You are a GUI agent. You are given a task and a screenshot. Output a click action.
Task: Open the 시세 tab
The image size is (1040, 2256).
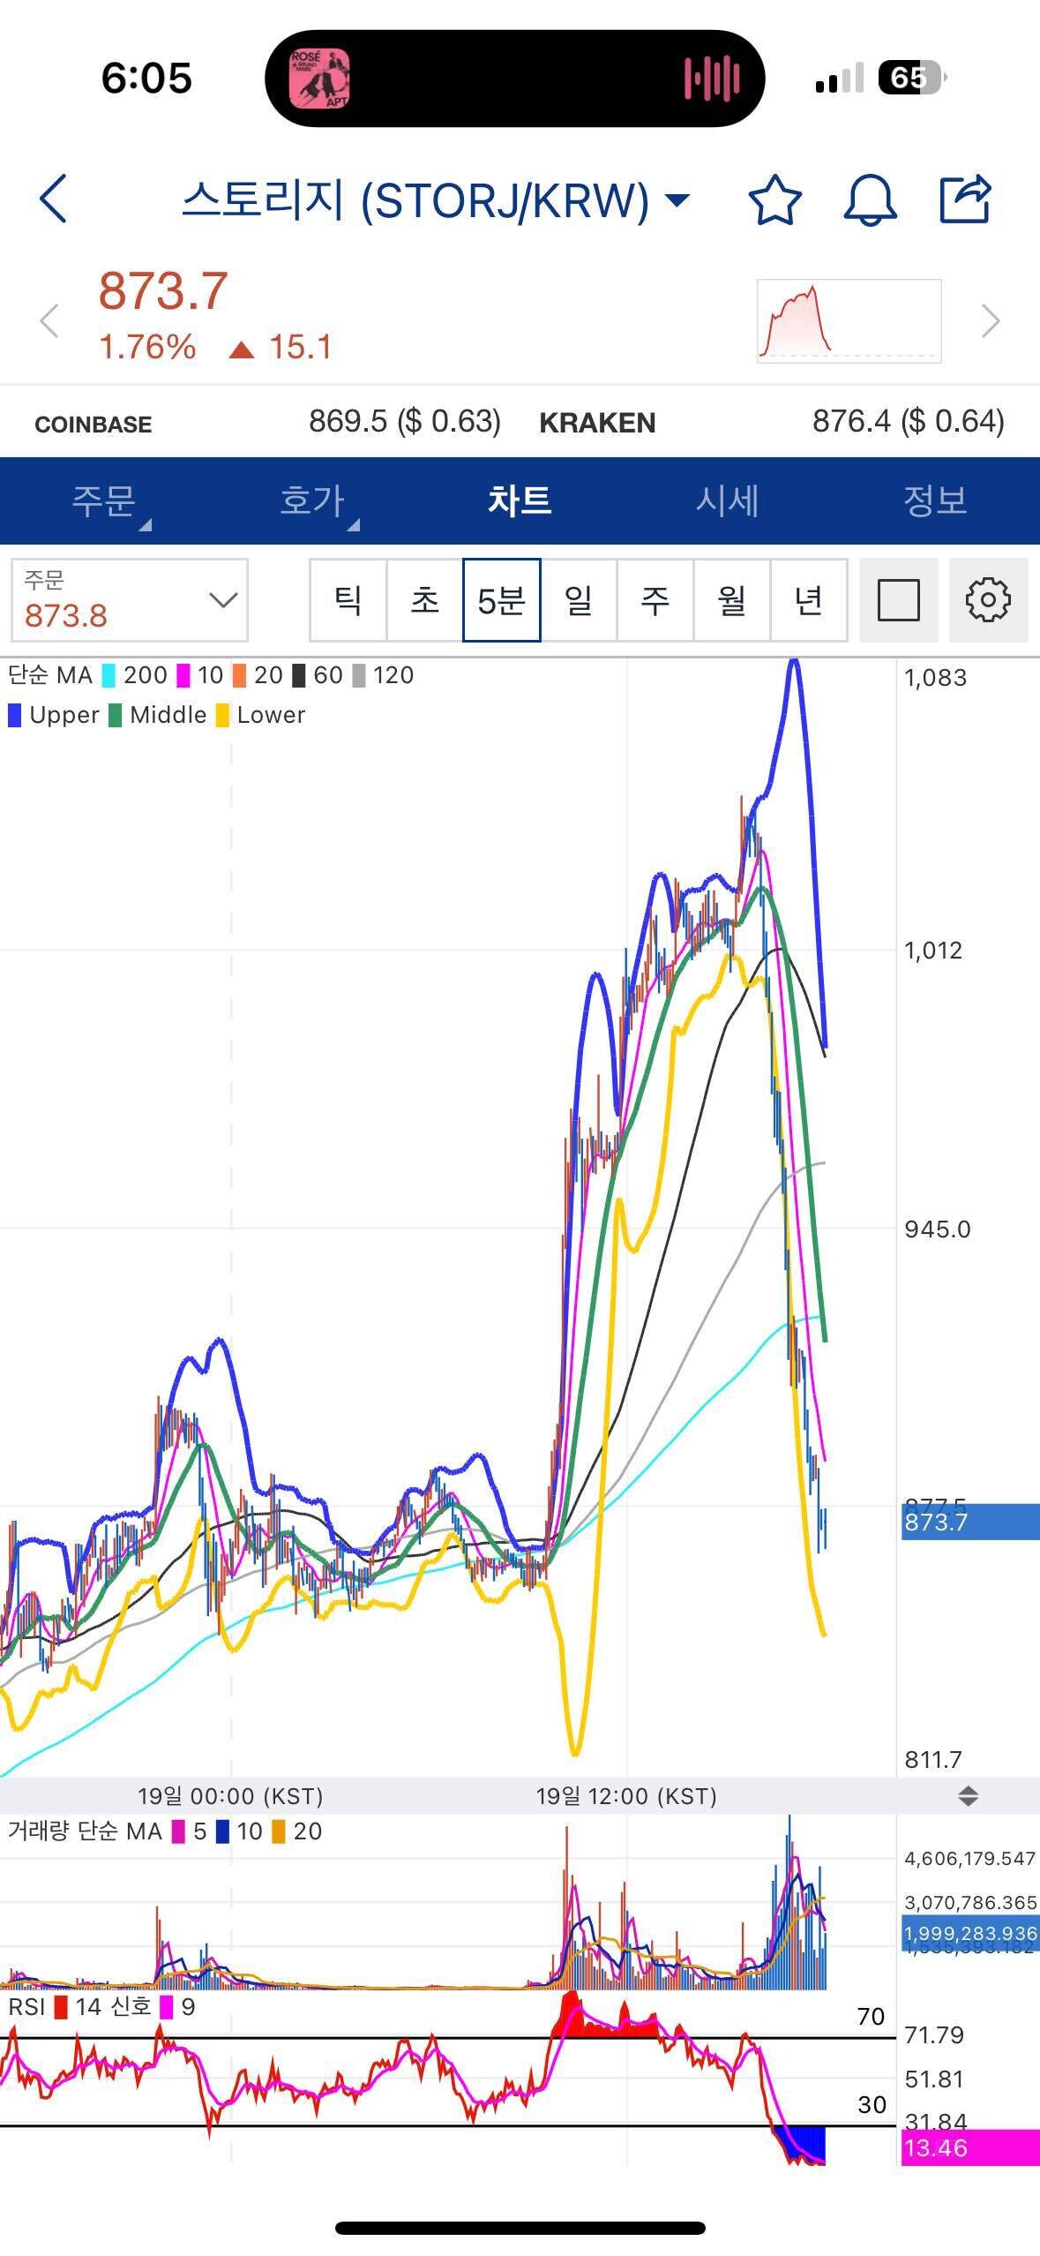click(x=727, y=500)
